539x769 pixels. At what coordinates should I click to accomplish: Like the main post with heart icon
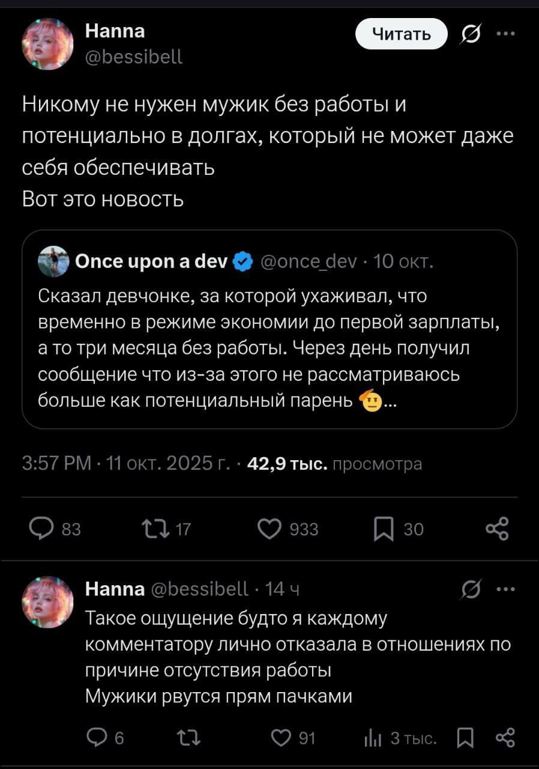point(270,529)
